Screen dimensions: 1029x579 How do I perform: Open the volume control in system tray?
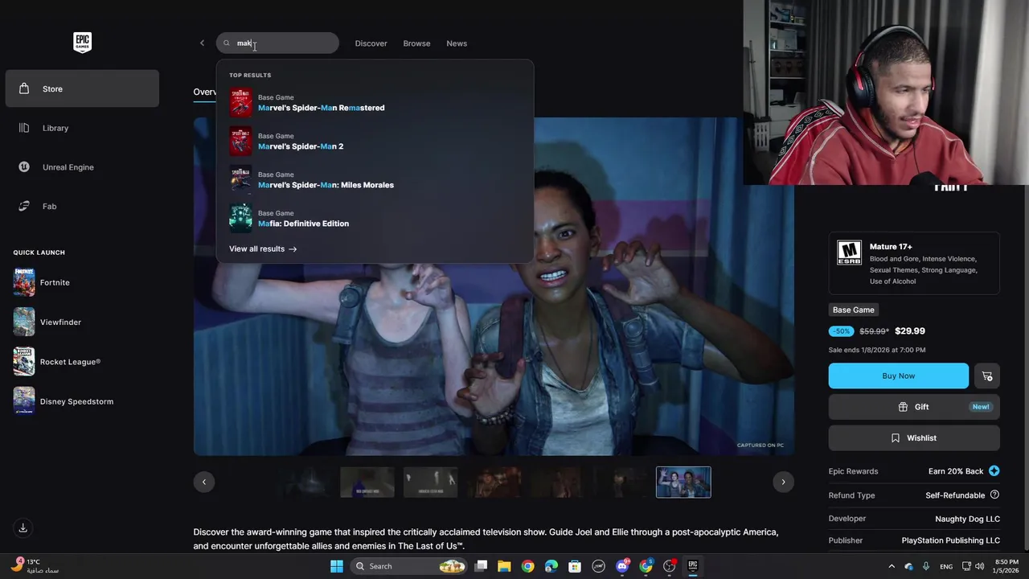[979, 566]
